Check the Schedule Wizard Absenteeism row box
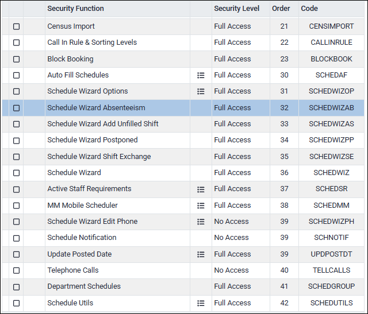The image size is (368, 314). (x=16, y=108)
